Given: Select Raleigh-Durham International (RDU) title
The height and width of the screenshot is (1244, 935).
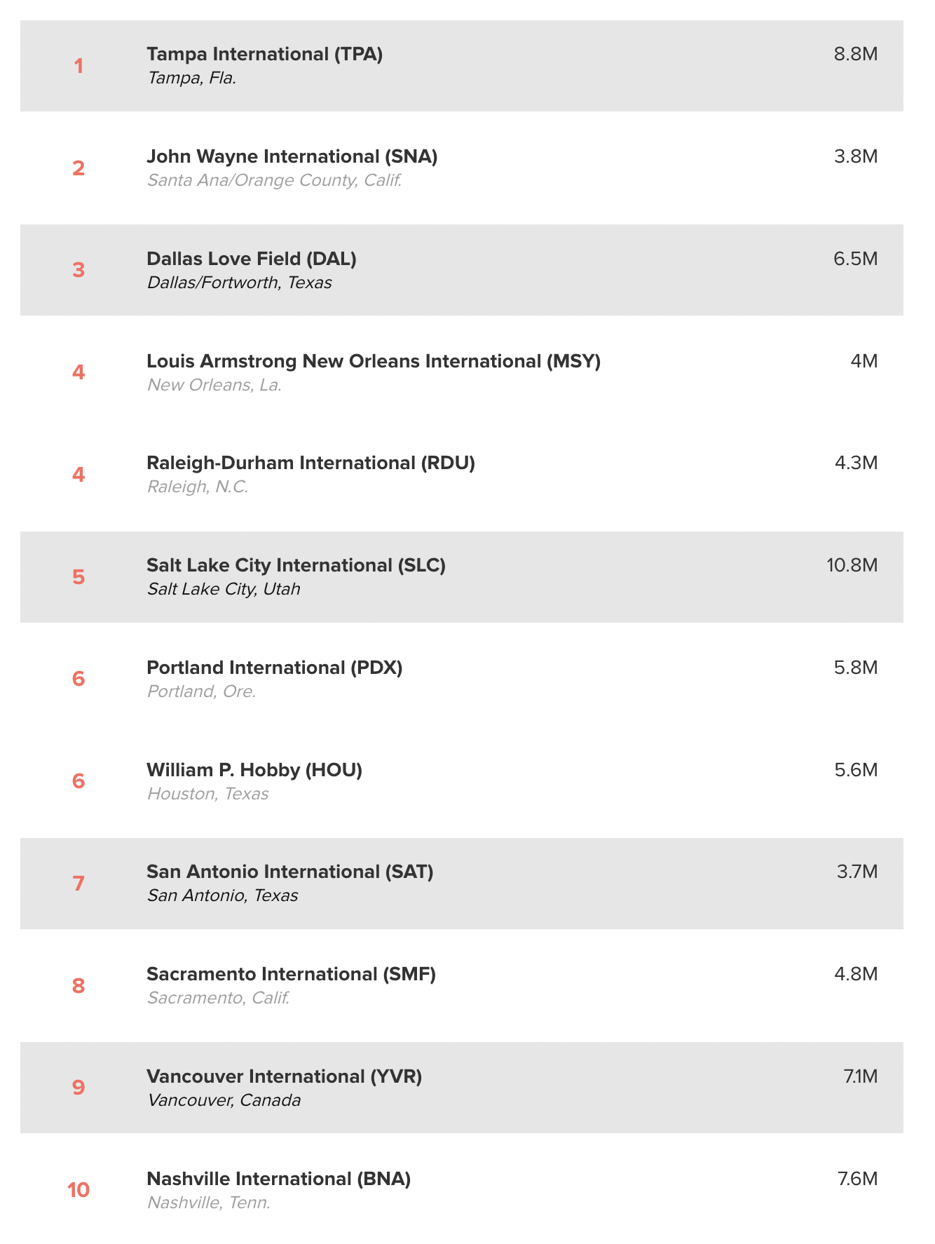Looking at the screenshot, I should (310, 463).
